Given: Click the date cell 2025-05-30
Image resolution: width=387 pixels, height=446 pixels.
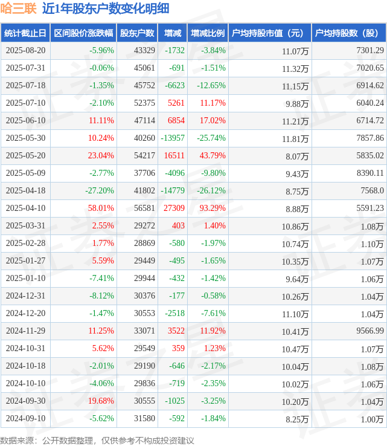Looking at the screenshot, I should pos(25,138).
